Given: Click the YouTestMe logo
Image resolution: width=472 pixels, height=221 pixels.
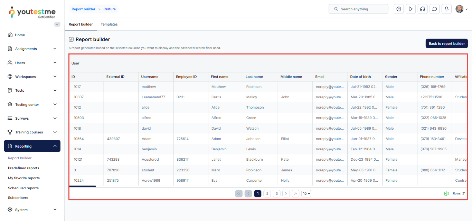Looking at the screenshot, I should click(32, 12).
